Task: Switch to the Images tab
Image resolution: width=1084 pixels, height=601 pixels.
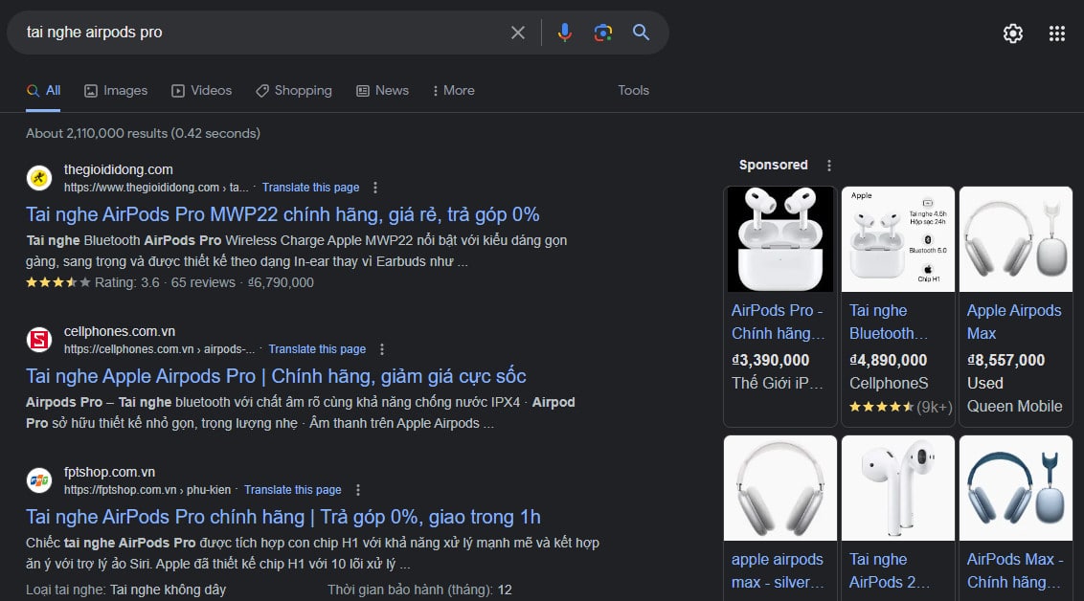Action: pyautogui.click(x=116, y=91)
